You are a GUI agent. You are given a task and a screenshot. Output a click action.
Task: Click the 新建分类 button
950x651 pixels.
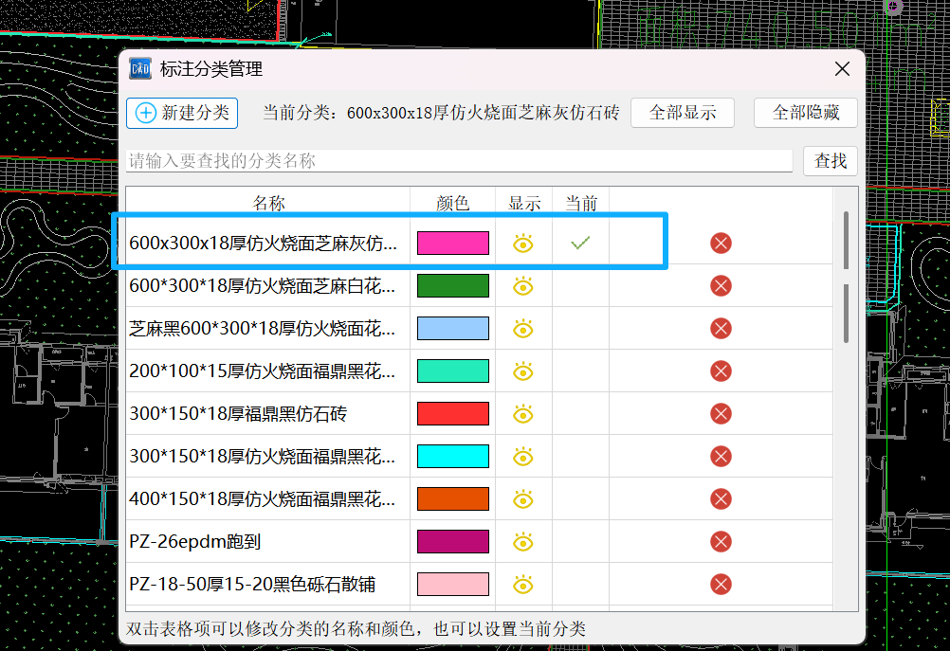tap(182, 114)
